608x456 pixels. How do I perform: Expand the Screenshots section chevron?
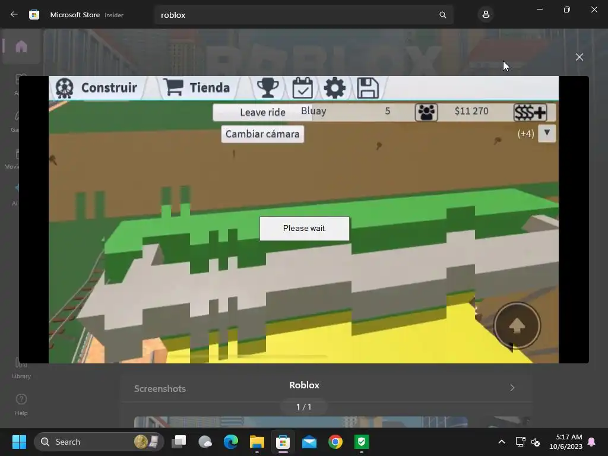512,388
